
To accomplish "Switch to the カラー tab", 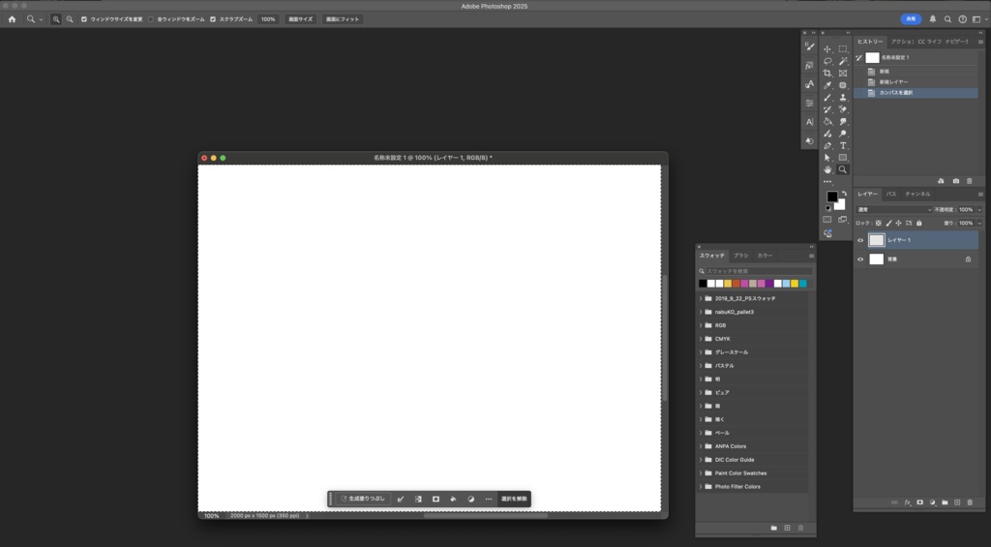I will tap(765, 256).
